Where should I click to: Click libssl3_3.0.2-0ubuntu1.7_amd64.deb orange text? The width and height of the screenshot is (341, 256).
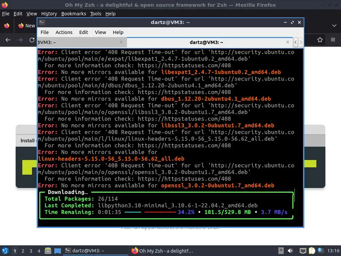click(218, 125)
